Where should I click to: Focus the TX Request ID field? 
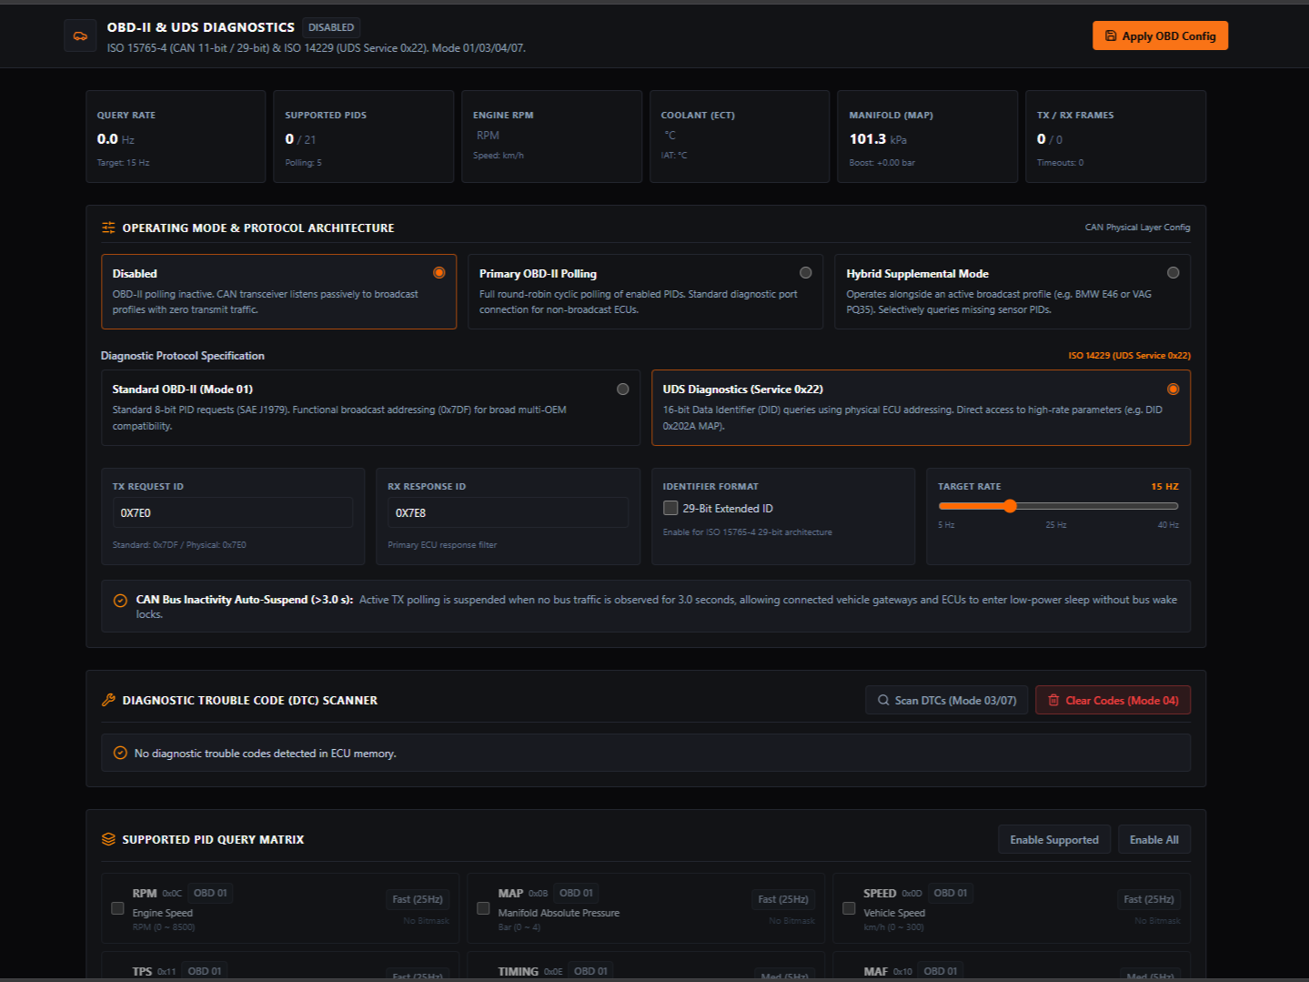tap(232, 513)
